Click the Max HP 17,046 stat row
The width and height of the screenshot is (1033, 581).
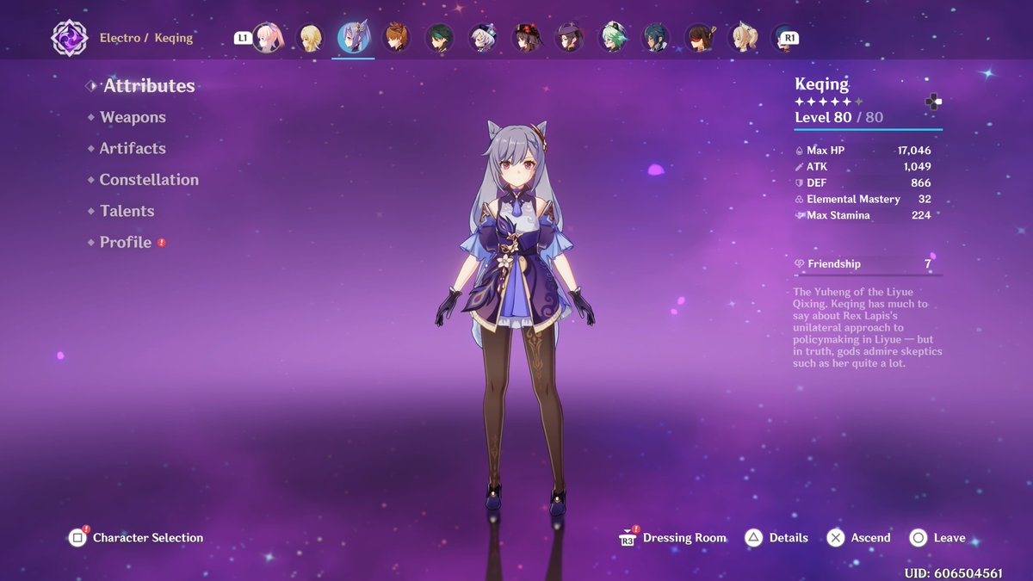coord(863,151)
